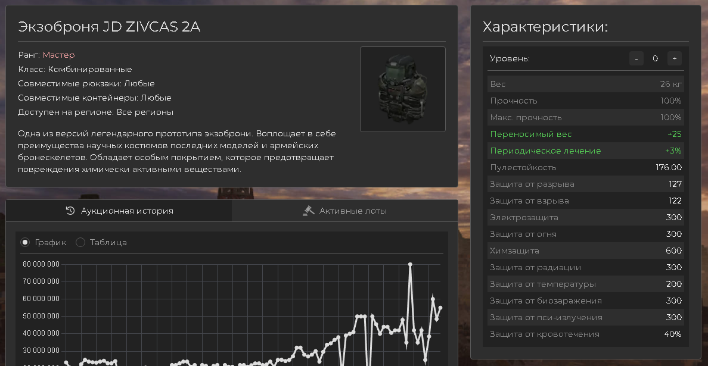Click the Характеристики: heading
708x366 pixels.
545,27
